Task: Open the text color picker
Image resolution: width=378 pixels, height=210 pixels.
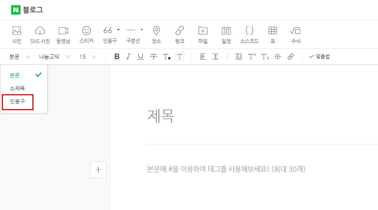Action: [166, 57]
